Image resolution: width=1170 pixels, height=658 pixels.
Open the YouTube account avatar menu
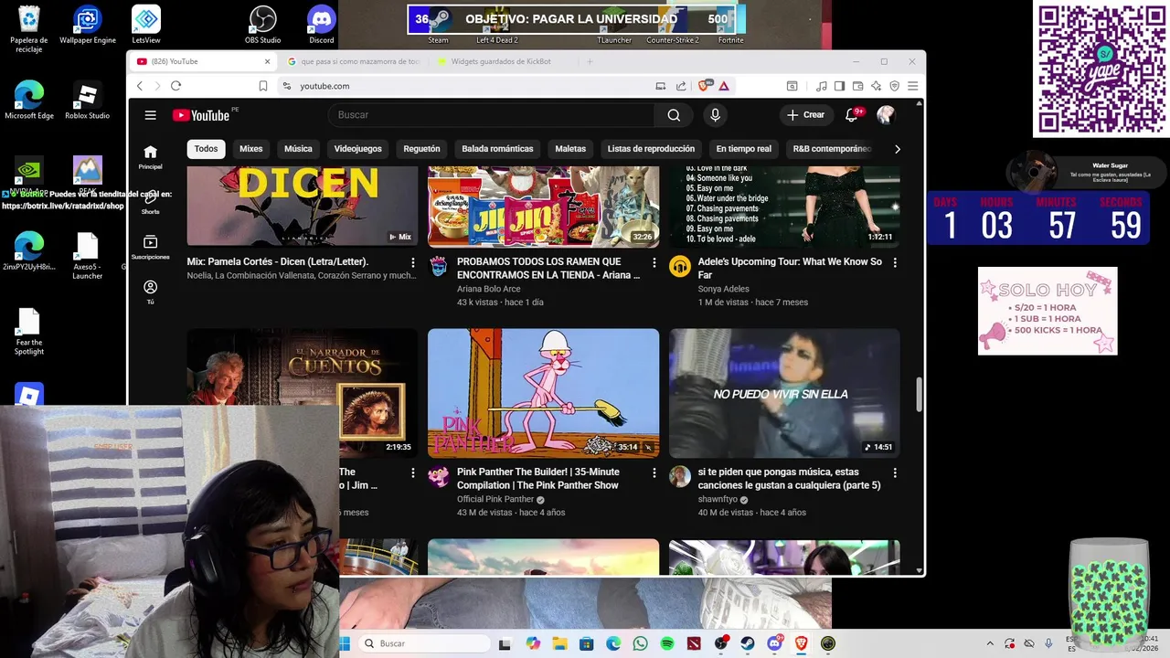click(x=885, y=115)
